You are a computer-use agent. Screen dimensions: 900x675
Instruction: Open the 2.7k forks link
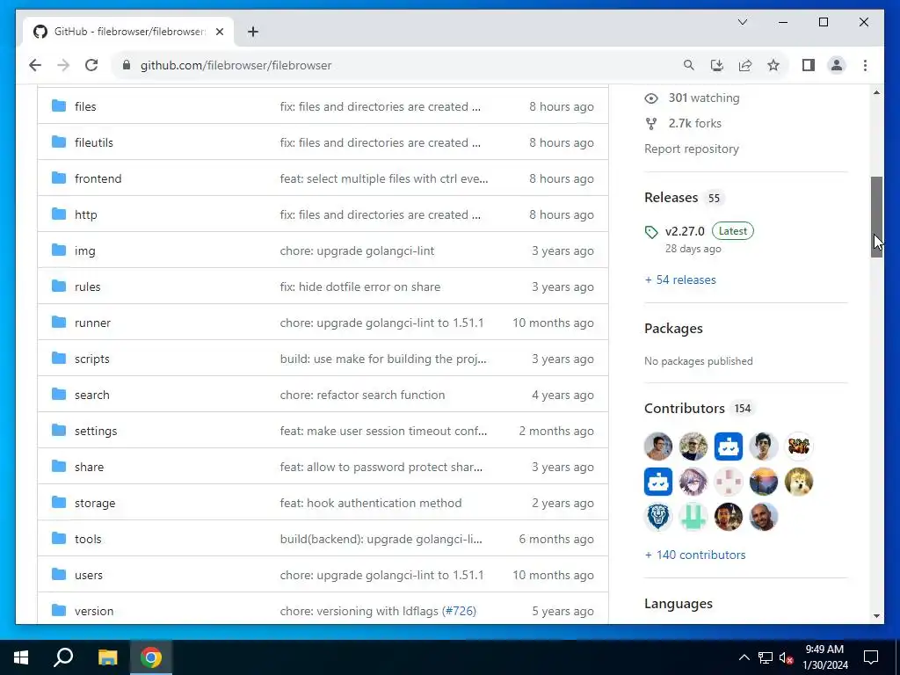(694, 123)
